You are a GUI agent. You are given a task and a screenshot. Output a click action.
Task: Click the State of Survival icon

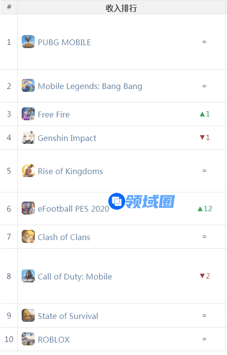(28, 316)
